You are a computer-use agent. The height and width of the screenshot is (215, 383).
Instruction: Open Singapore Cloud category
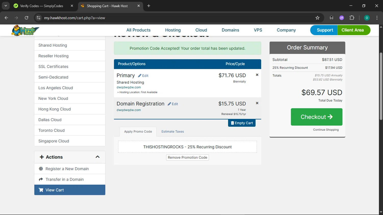tap(70, 141)
